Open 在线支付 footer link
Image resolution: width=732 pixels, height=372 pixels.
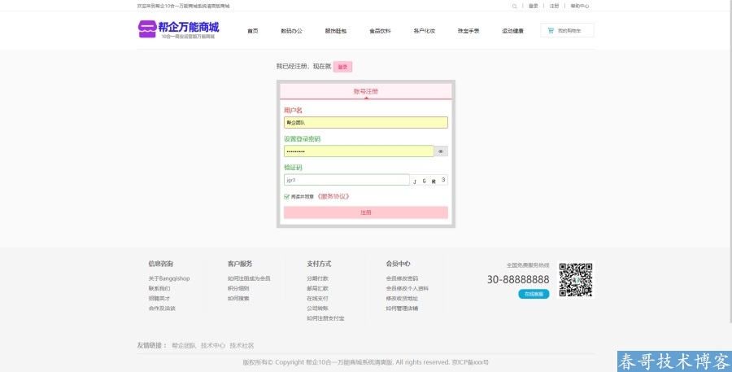click(317, 298)
